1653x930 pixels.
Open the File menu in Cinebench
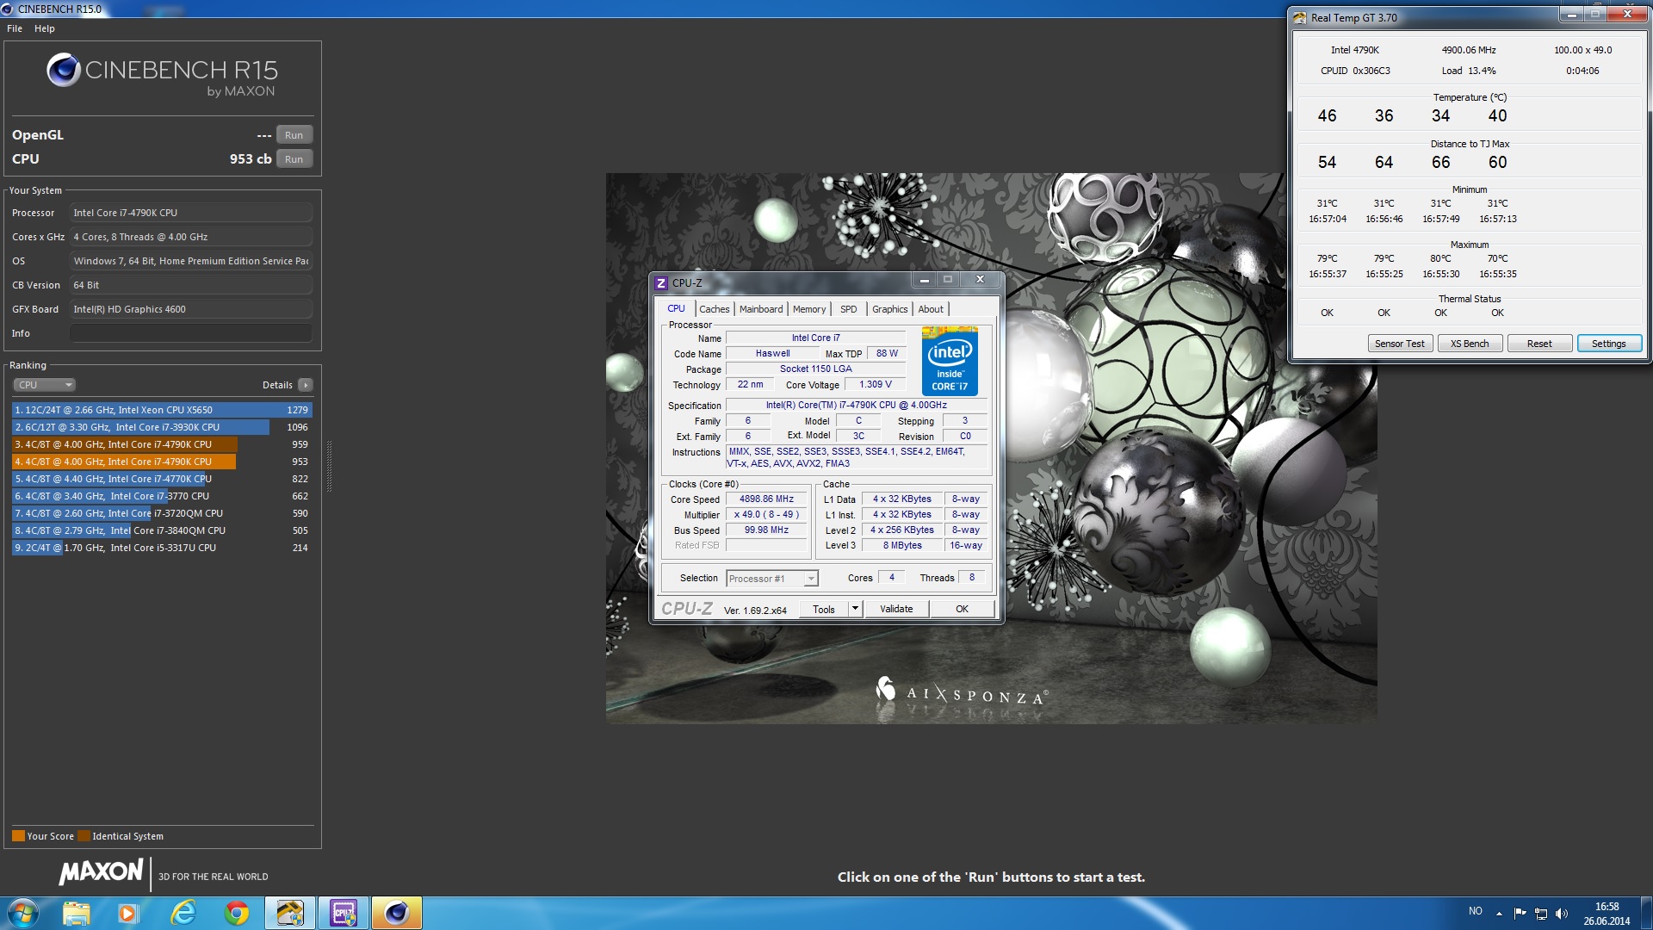click(x=15, y=28)
